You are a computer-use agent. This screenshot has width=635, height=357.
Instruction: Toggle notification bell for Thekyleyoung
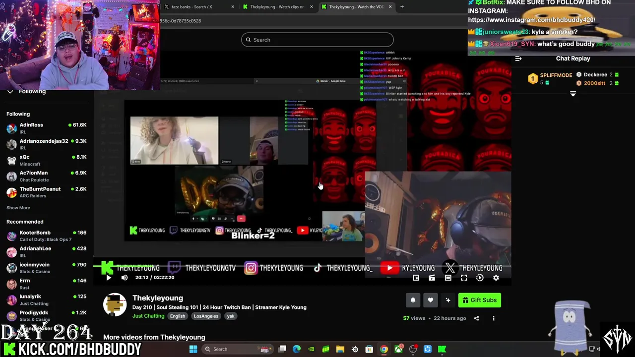pos(413,300)
